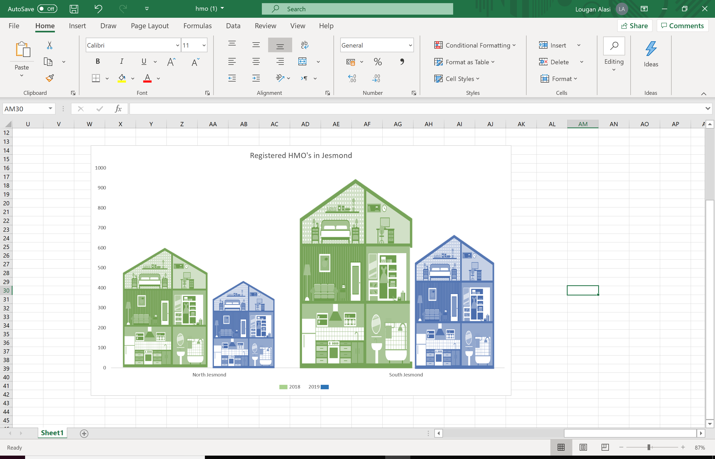Click the Increase Decimal icon

(352, 78)
